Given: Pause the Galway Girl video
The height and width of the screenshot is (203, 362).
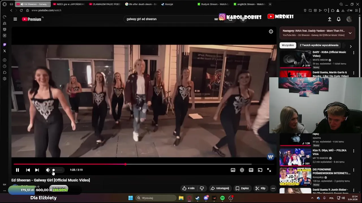Looking at the screenshot, I should point(17,170).
